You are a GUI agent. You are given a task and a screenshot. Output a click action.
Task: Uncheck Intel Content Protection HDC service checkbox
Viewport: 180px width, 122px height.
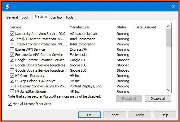[12, 44]
